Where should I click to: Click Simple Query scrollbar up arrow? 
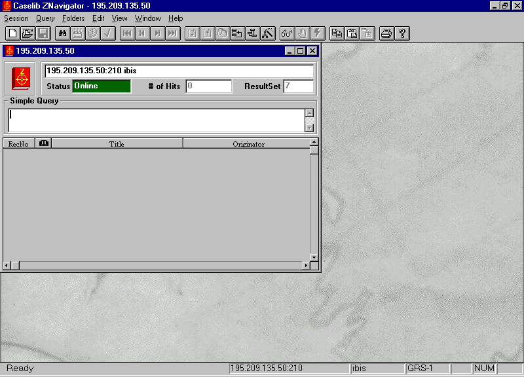[309, 113]
